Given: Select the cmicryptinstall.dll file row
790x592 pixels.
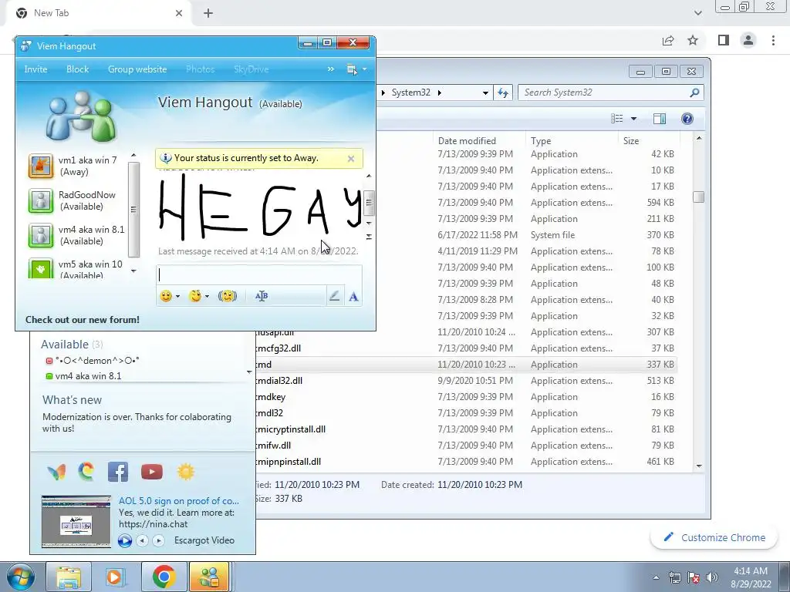Looking at the screenshot, I should click(467, 429).
